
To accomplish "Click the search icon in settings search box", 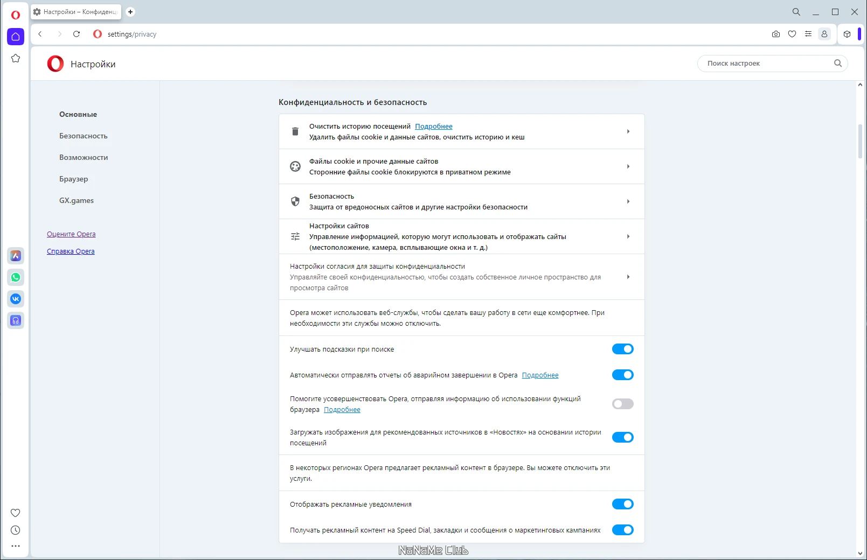I will point(838,63).
